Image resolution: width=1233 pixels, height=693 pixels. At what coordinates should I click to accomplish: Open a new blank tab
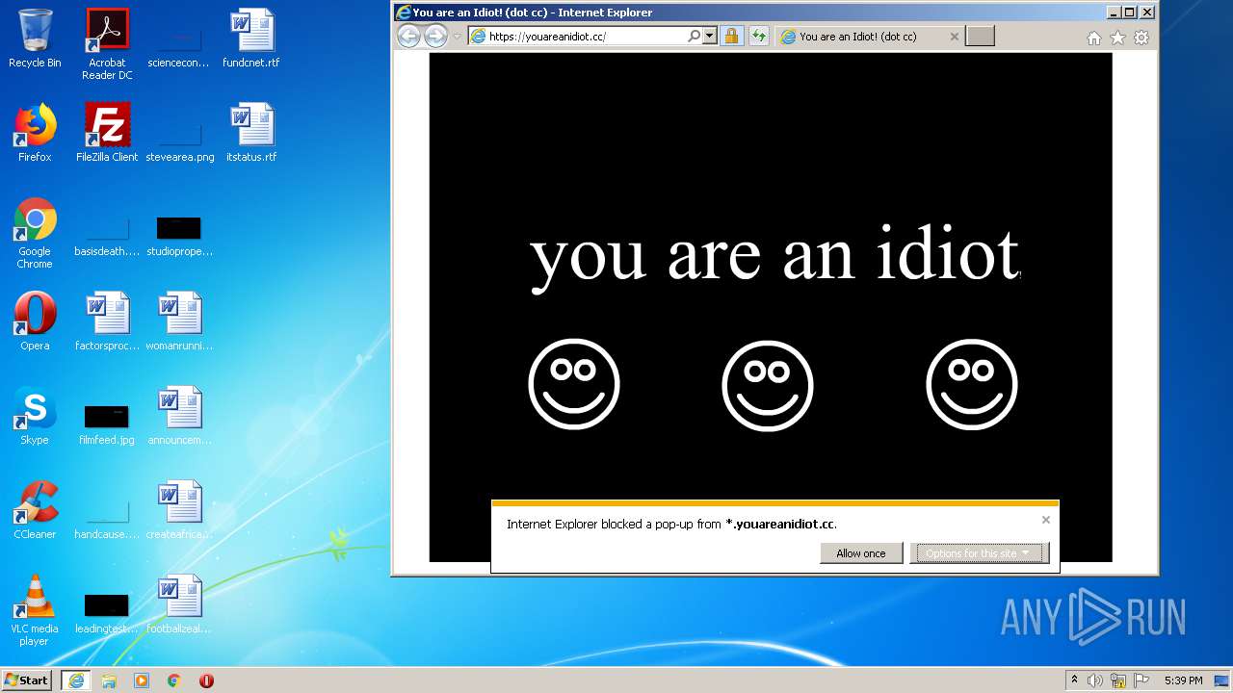(x=980, y=37)
